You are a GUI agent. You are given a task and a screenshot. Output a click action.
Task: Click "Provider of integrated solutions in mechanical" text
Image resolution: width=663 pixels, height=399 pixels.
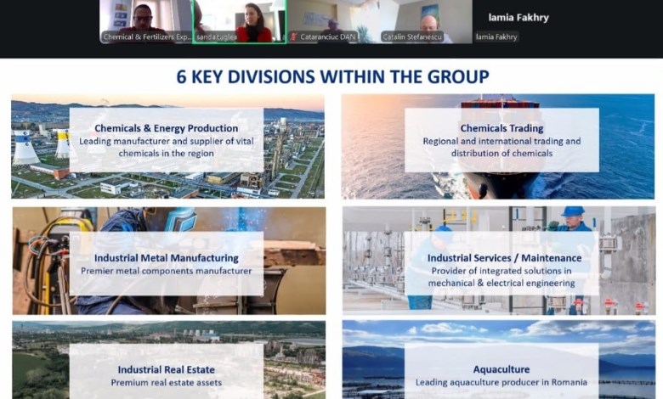point(501,277)
